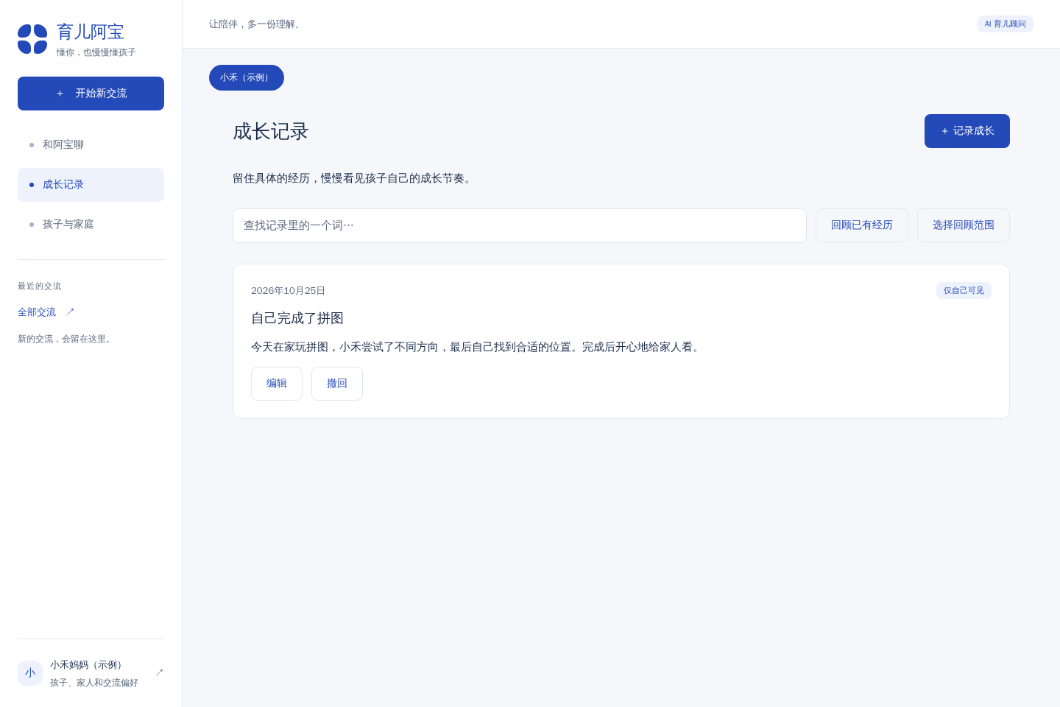This screenshot has width=1060, height=707.
Task: Click 撤回 on the puzzle record
Action: [x=337, y=384]
